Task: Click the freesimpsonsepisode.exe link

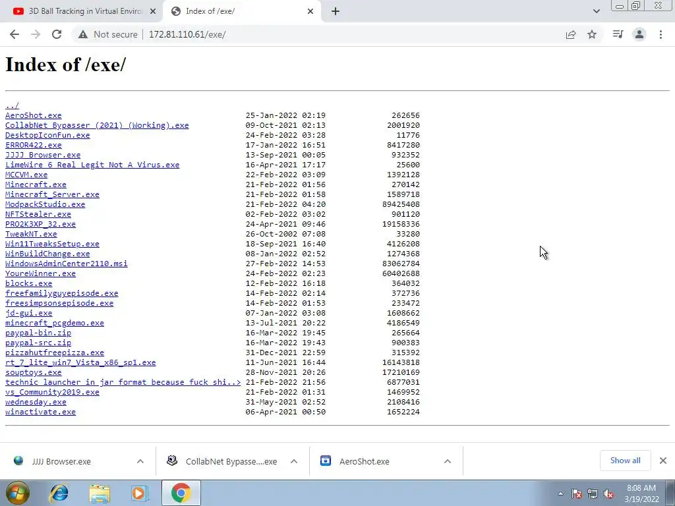Action: click(59, 303)
